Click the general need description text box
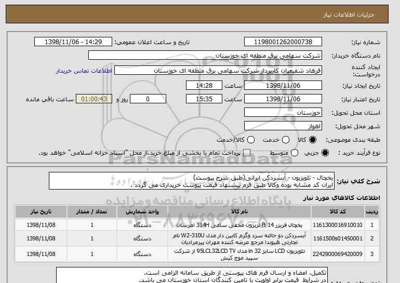Viewport: 400px width, 283px height. click(192, 181)
